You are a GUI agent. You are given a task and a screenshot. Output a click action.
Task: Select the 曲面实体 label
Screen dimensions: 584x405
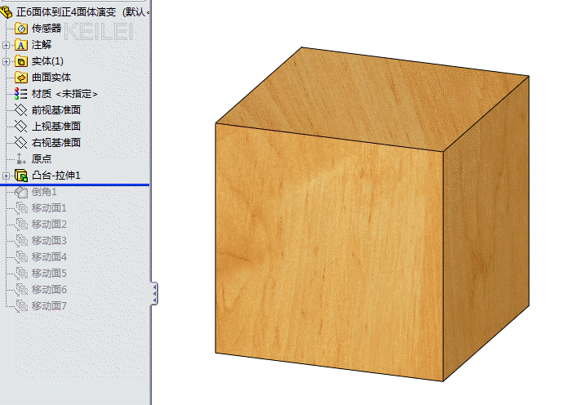[51, 78]
